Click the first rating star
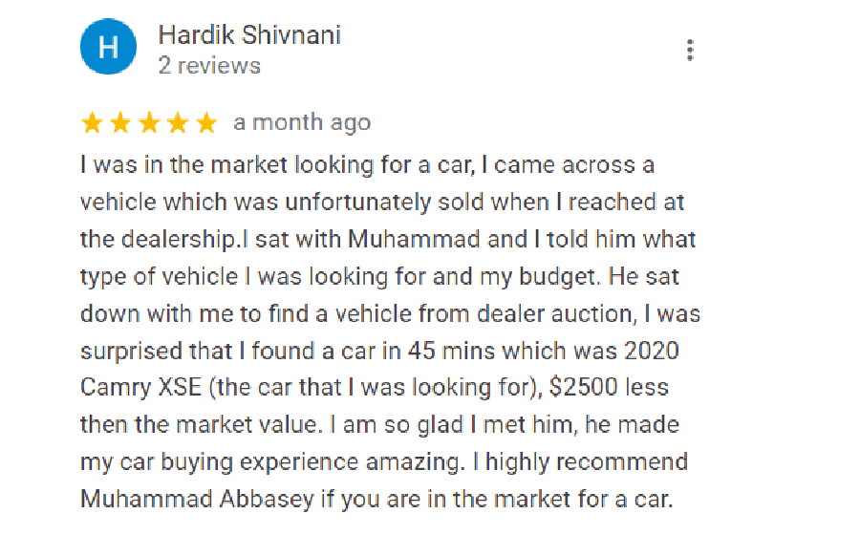The width and height of the screenshot is (860, 535). coord(92,123)
